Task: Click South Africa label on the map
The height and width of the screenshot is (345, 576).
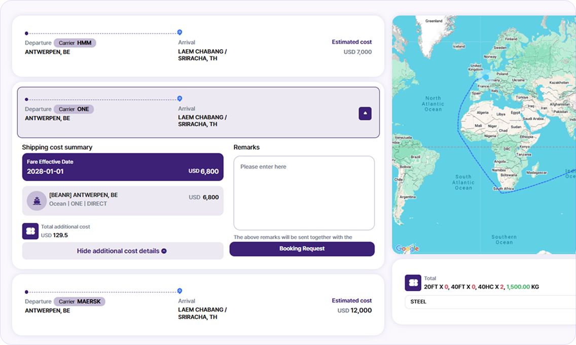Action: click(x=503, y=189)
